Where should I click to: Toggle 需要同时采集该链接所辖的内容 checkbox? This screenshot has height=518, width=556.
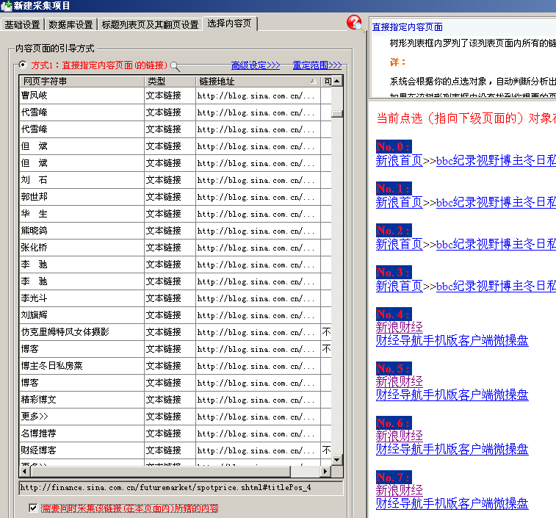[x=33, y=508]
